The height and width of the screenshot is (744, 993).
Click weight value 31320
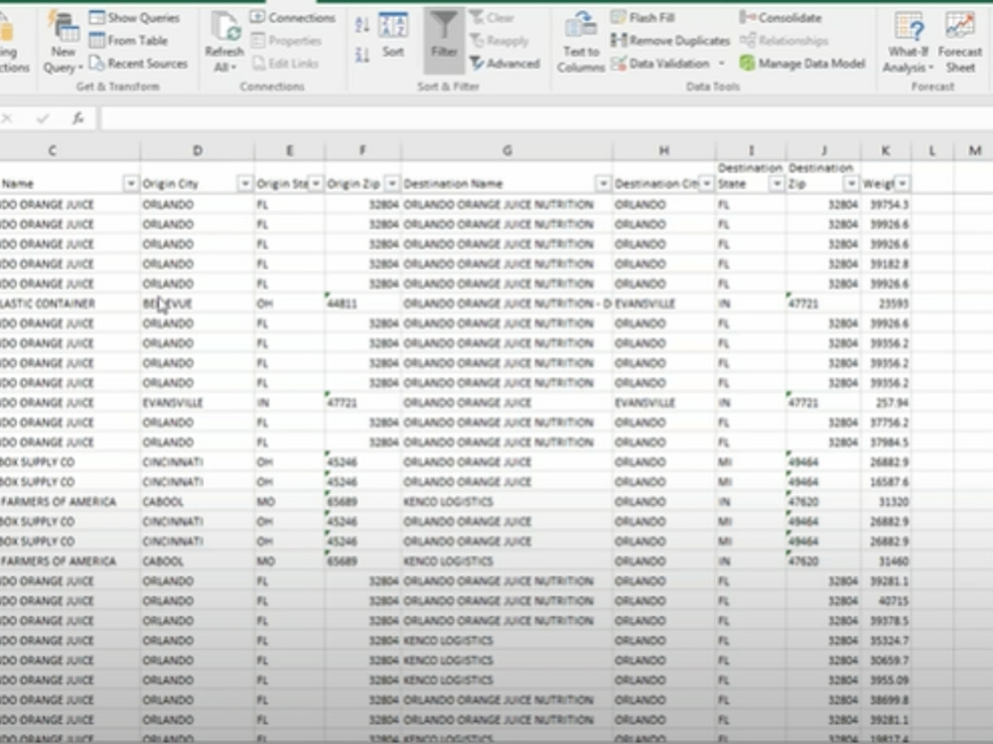click(x=886, y=502)
